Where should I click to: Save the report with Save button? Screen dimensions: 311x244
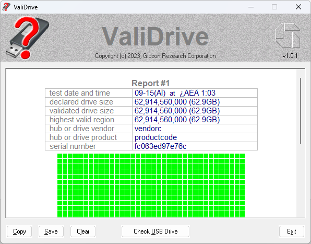(51, 231)
